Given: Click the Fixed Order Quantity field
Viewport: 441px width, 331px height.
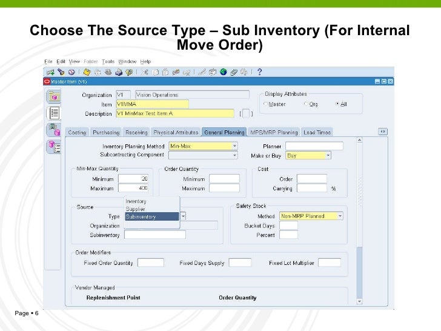Looking at the screenshot, I should [x=151, y=262].
